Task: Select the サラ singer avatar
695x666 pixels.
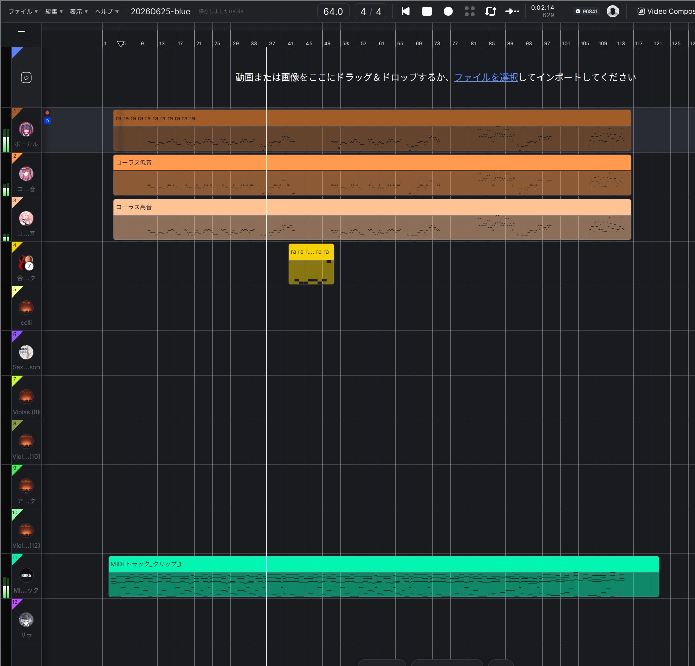Action: [x=26, y=620]
